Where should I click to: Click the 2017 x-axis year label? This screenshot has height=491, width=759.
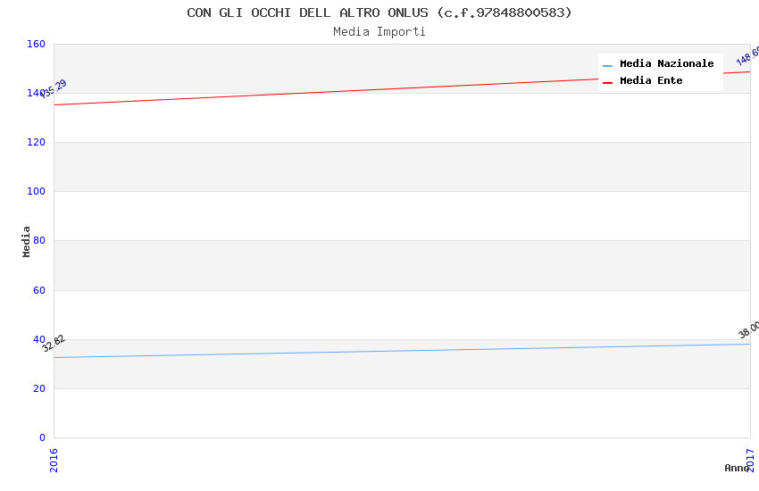(750, 460)
